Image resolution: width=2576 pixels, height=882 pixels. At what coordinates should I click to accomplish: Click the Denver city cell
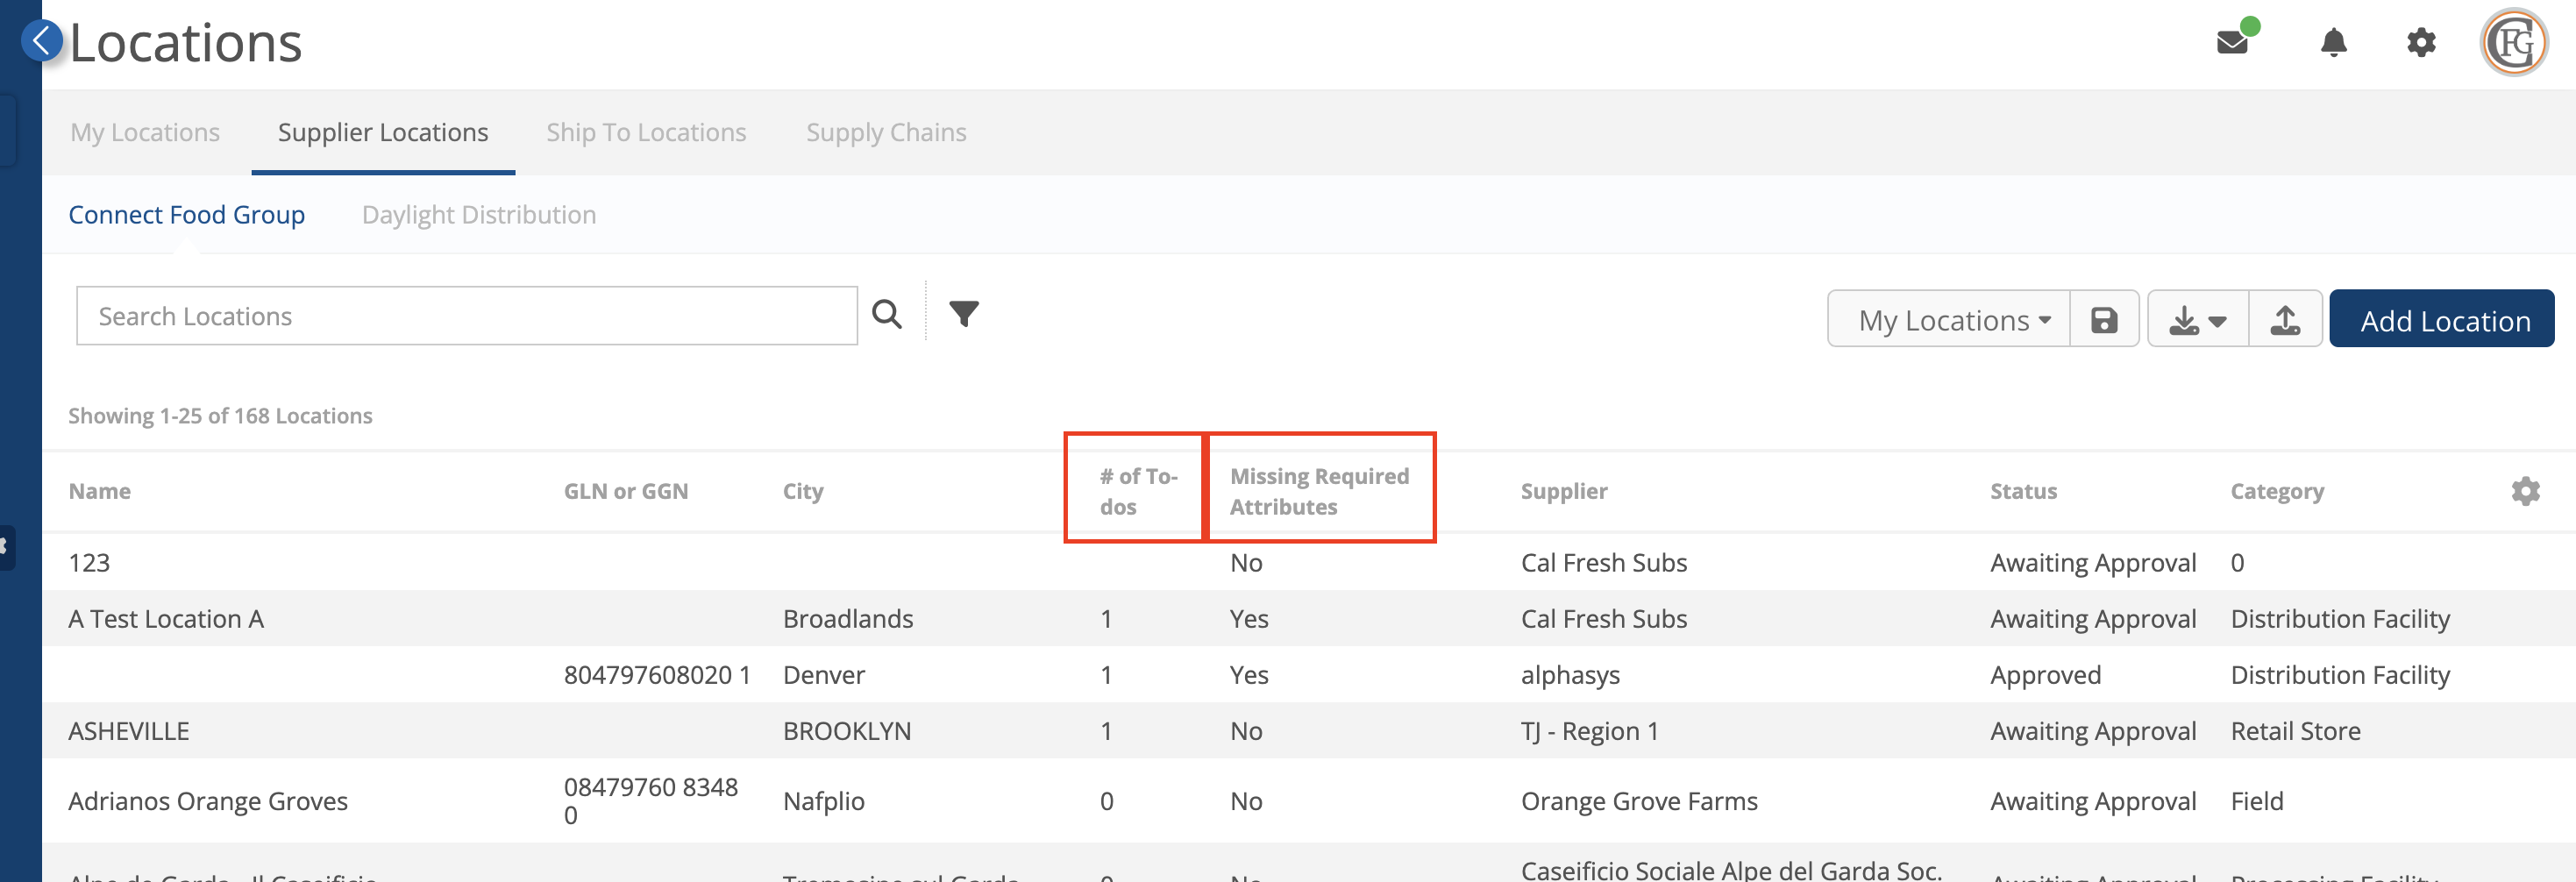(x=824, y=675)
